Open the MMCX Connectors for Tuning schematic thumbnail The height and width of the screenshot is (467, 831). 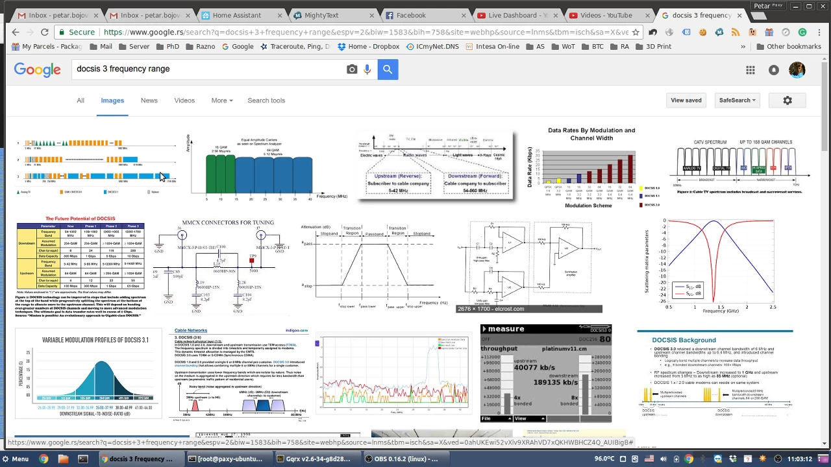223,266
